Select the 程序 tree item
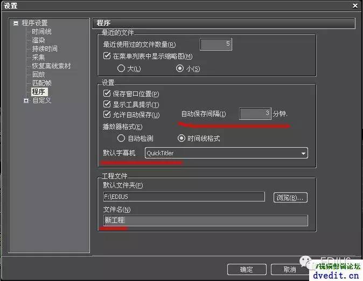 (39, 92)
